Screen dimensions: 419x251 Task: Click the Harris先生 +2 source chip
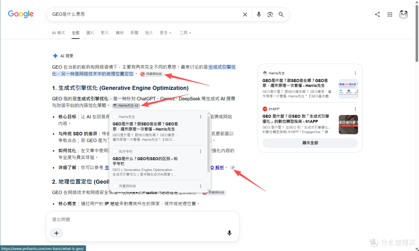point(126,106)
